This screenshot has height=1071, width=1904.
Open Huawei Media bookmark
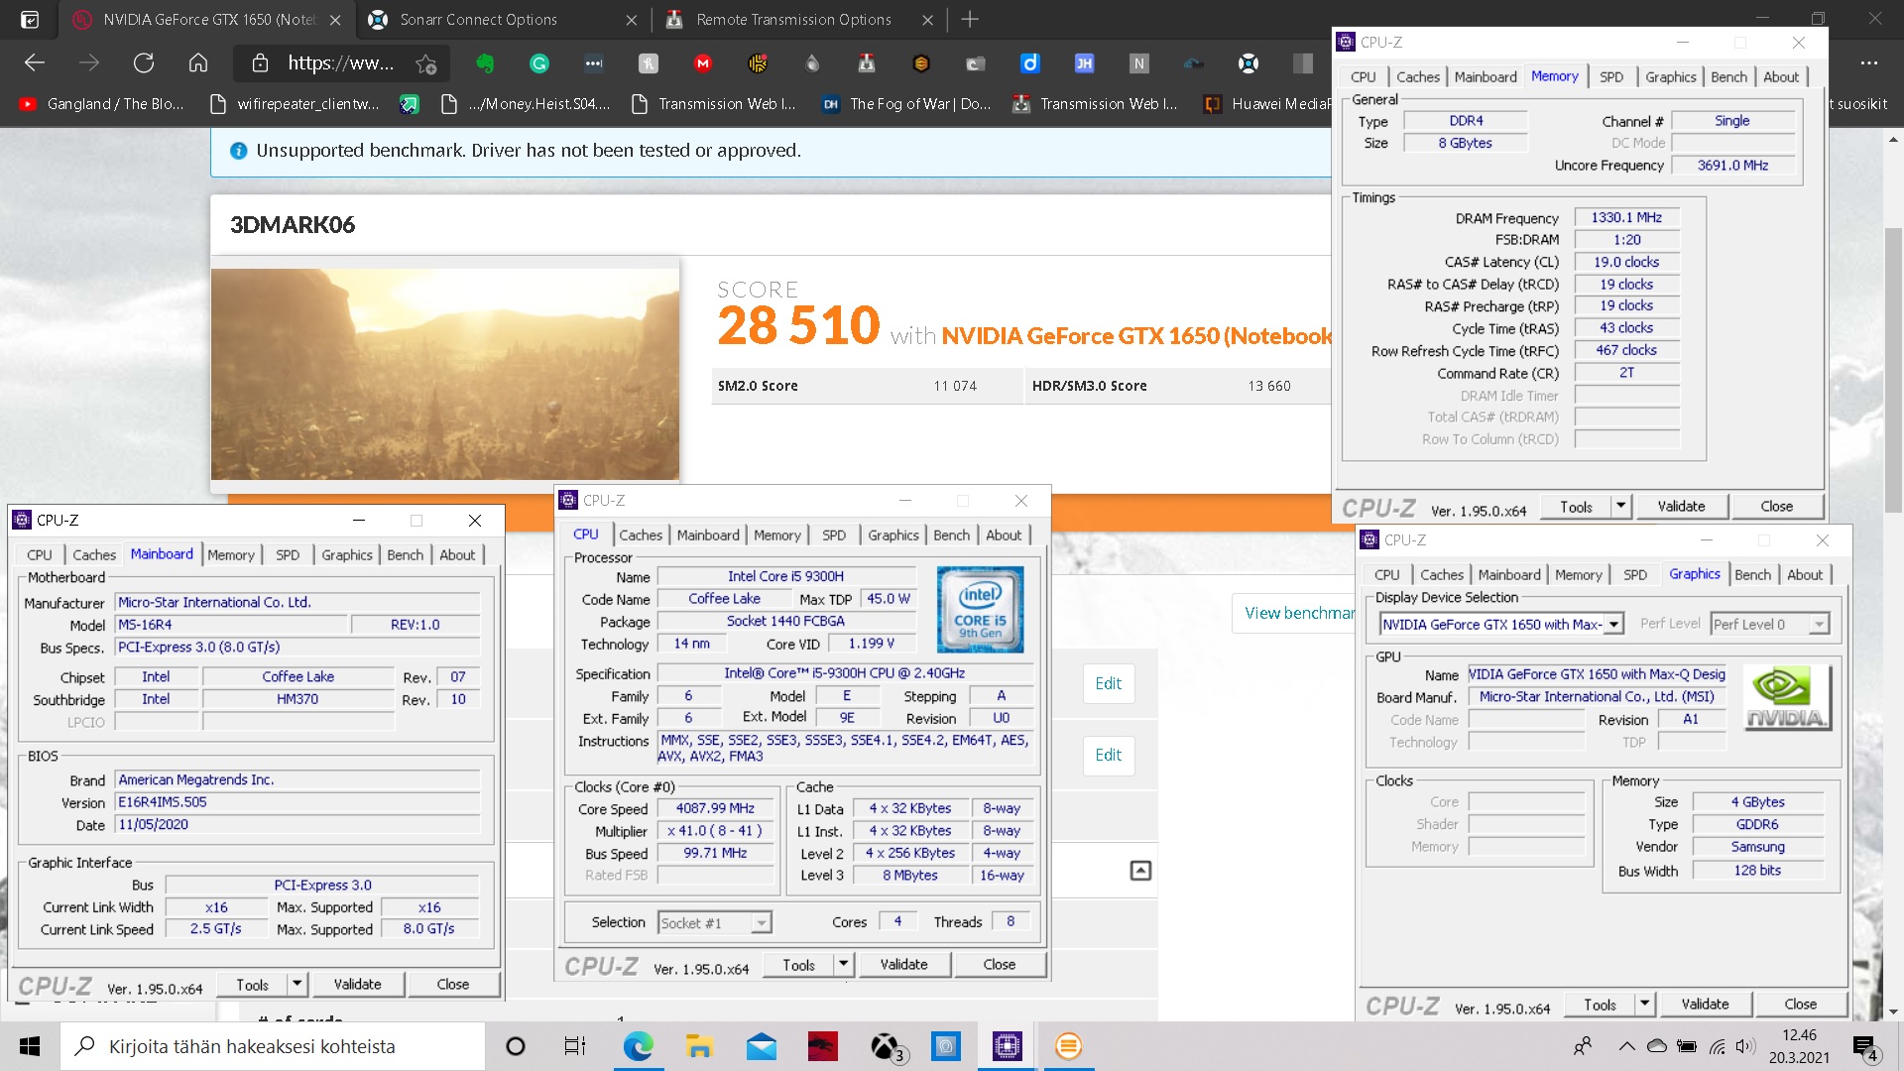[1266, 103]
